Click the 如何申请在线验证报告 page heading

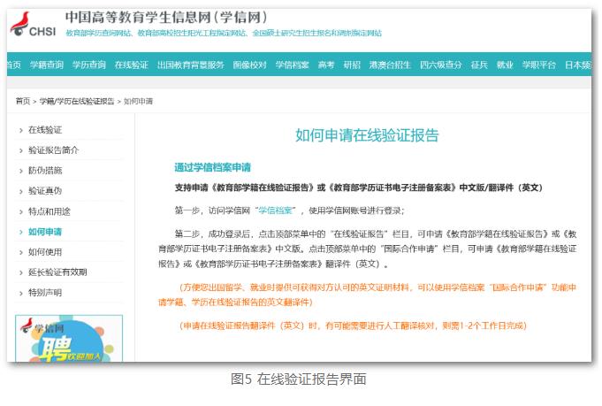click(x=367, y=135)
